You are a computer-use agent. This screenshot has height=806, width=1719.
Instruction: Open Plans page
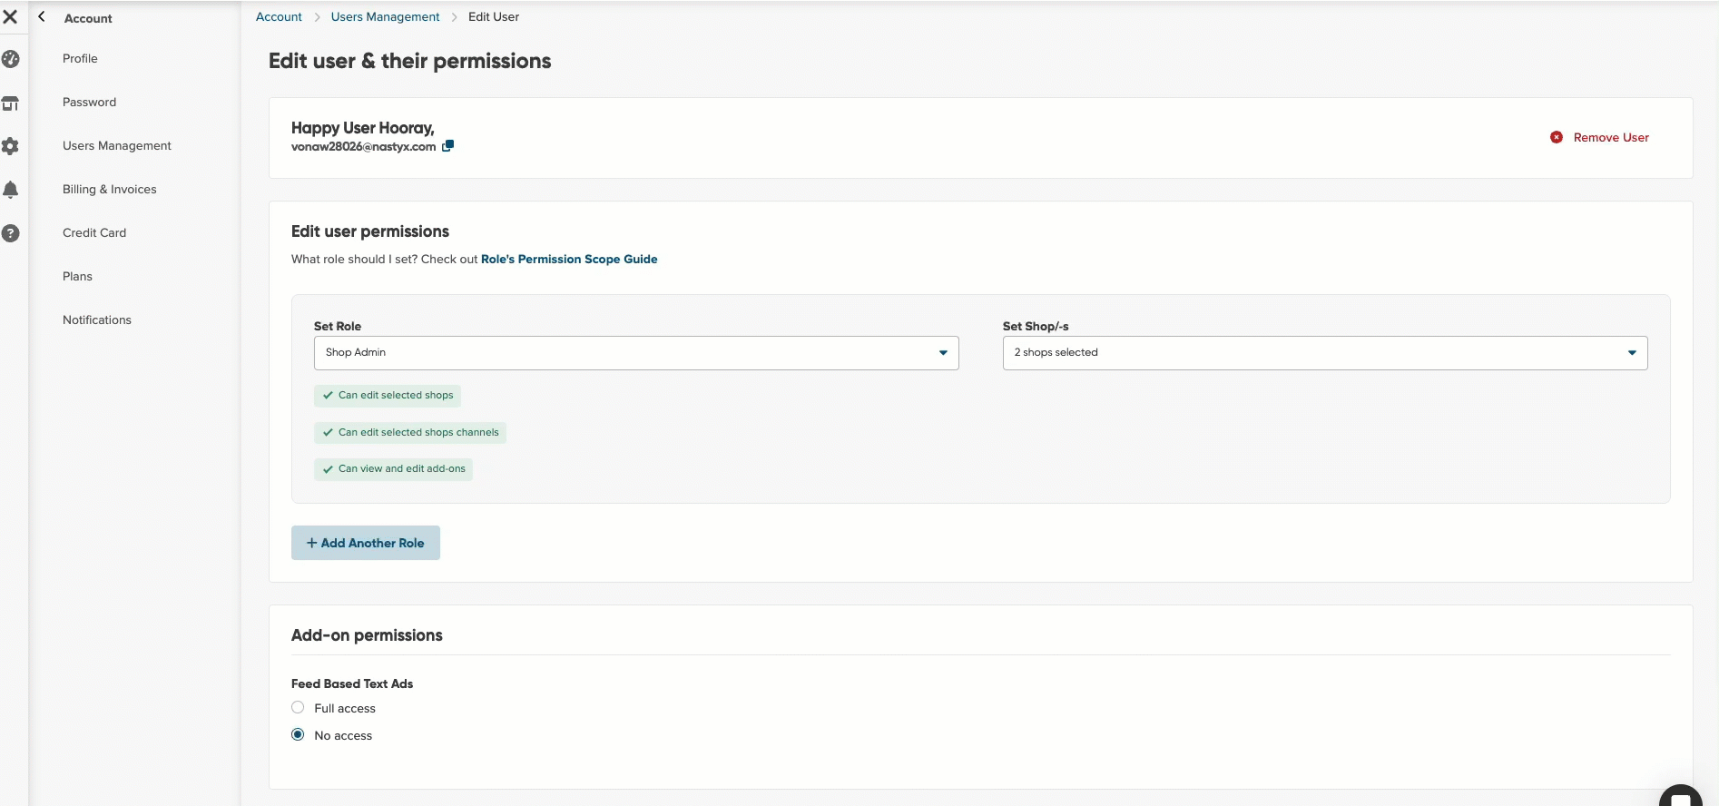[x=77, y=276]
